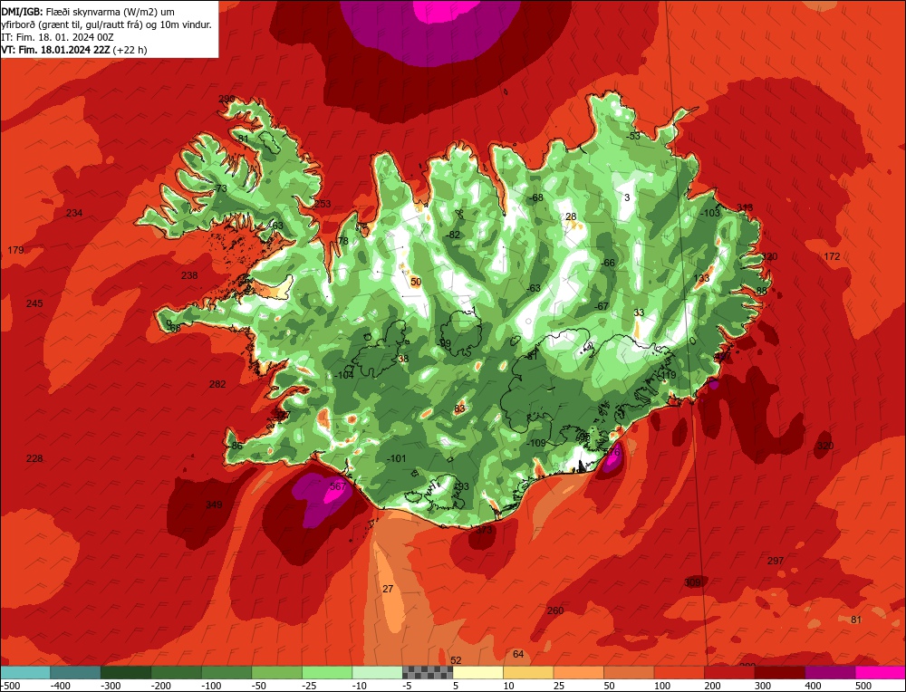The image size is (906, 692).
Task: Click the 238 value in Breiðafjörður bay
Action: pos(189,275)
